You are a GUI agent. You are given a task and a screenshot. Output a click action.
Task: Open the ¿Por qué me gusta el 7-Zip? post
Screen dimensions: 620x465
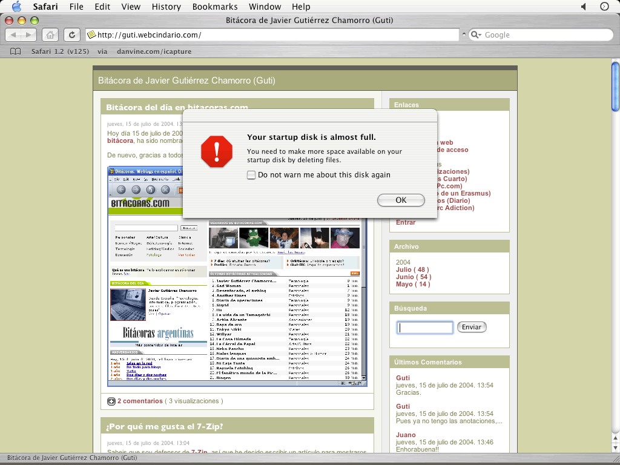[165, 427]
